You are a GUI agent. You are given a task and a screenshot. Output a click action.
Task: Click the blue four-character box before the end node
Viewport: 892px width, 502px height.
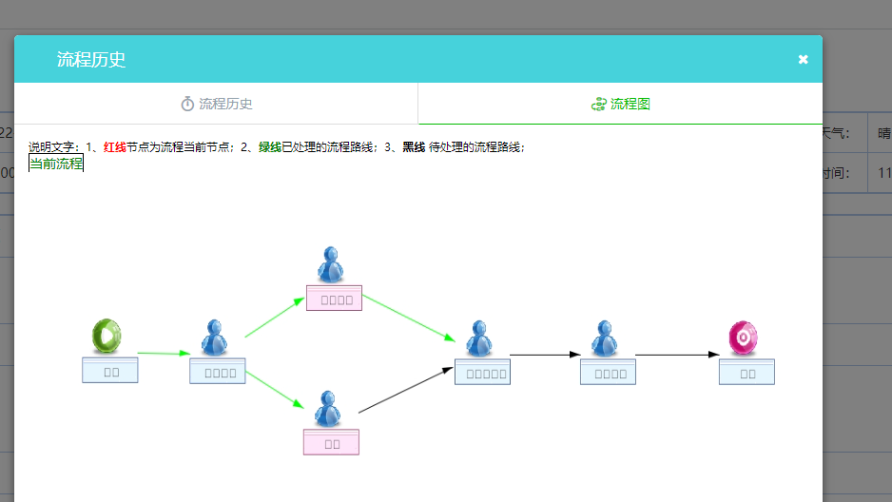coord(608,373)
